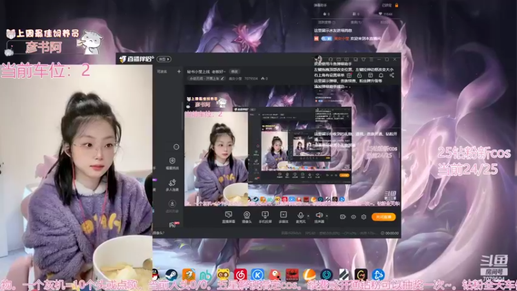Screen dimensions: 517x291
Task: Open the green nb taskbar icon
Action: (206, 274)
